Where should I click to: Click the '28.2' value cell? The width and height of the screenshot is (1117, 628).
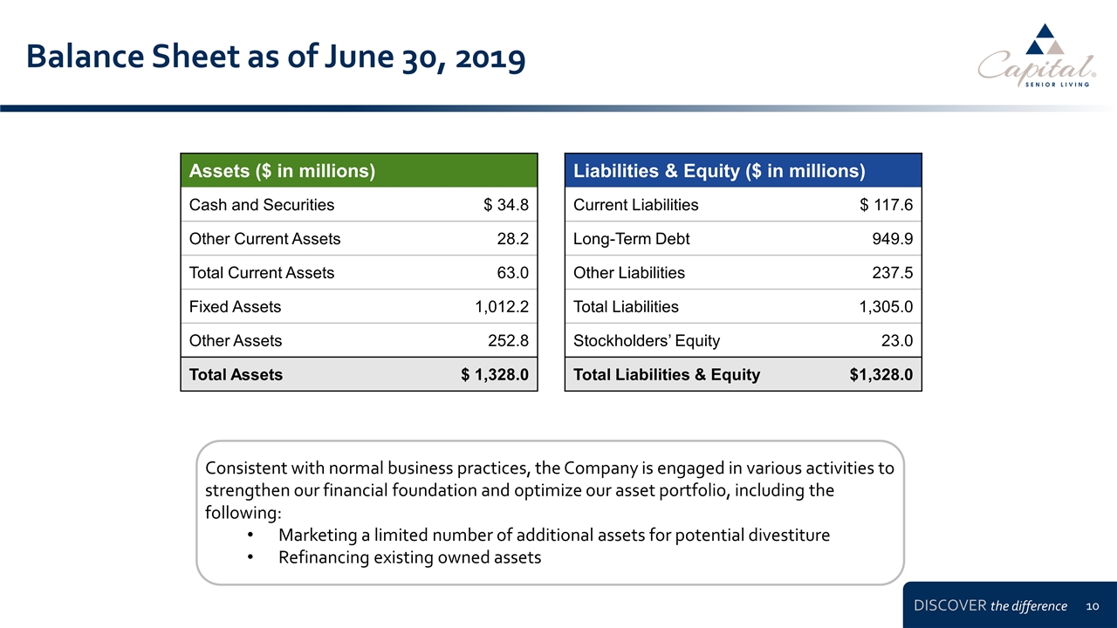point(513,239)
